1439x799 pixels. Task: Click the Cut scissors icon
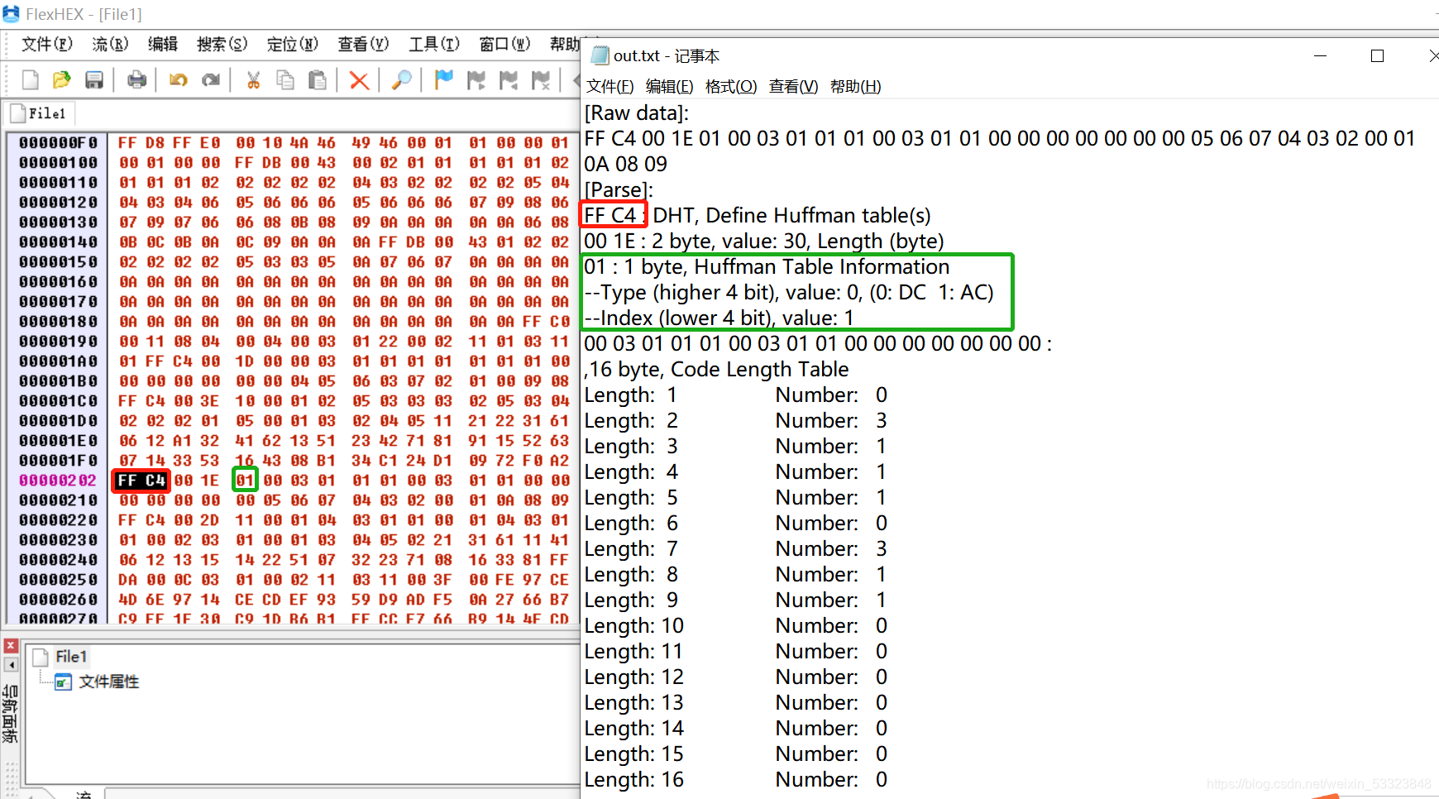pos(254,79)
